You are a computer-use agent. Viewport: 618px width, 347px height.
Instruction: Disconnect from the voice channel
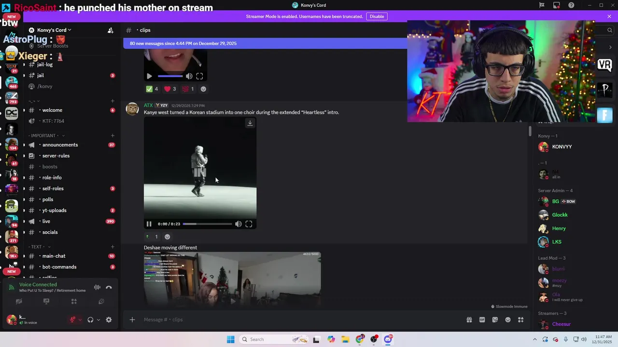coord(109,287)
